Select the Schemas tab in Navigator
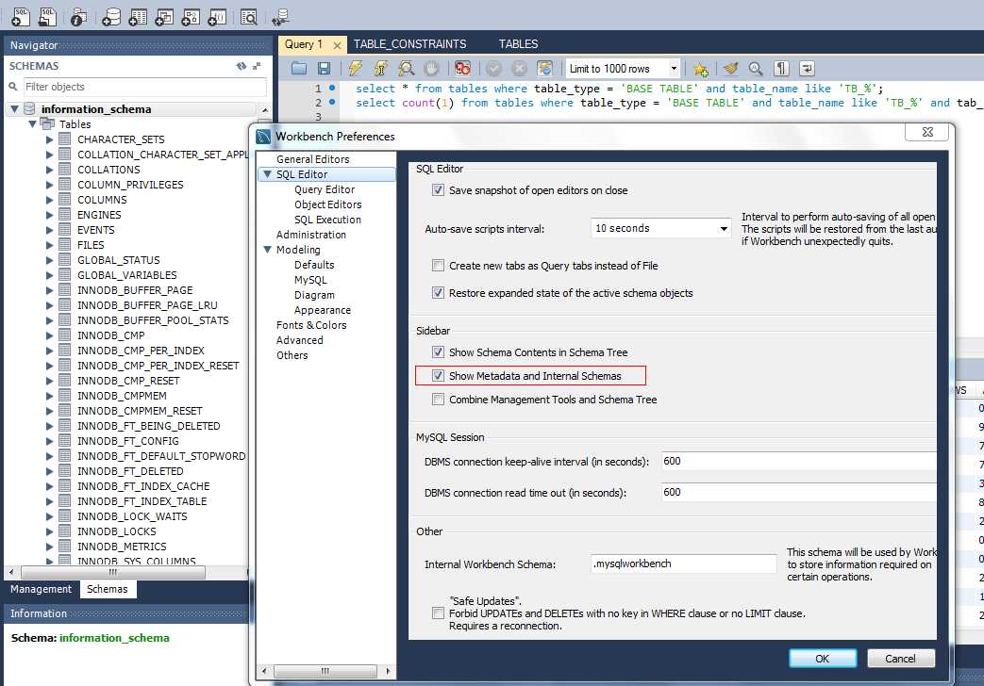Screen dimensions: 984x686 tap(108, 589)
